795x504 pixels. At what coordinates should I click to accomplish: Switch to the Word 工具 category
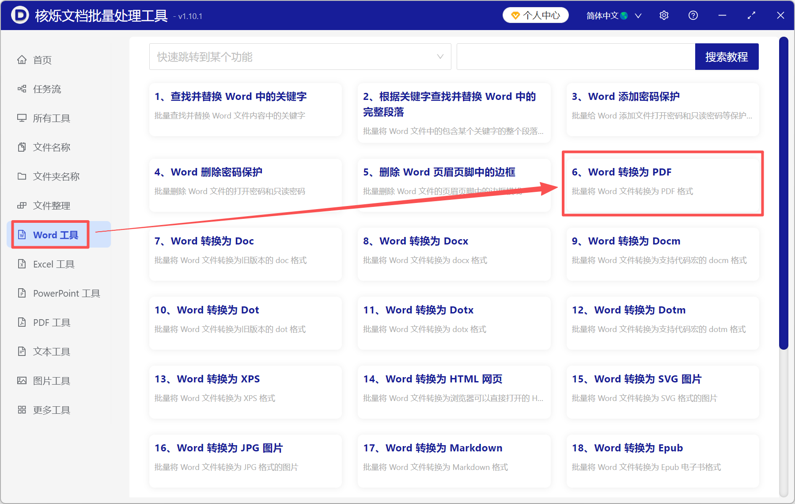[x=49, y=235]
